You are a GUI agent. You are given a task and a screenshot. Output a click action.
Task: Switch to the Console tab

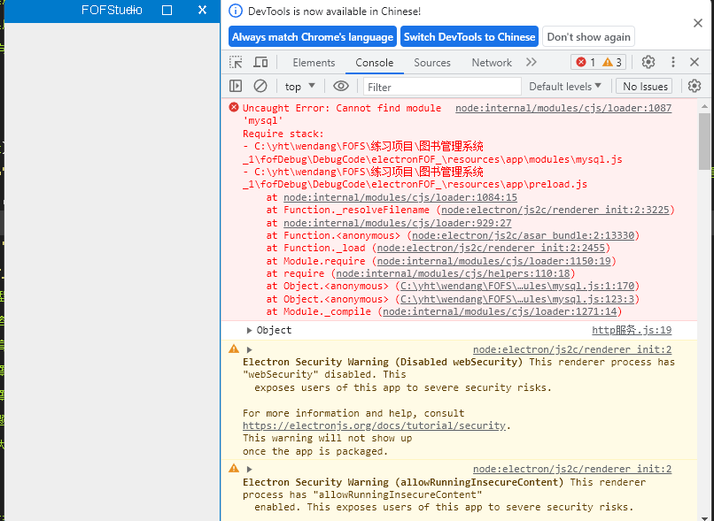click(375, 63)
